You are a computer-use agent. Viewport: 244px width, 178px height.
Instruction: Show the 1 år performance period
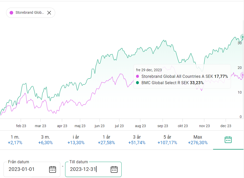106,140
